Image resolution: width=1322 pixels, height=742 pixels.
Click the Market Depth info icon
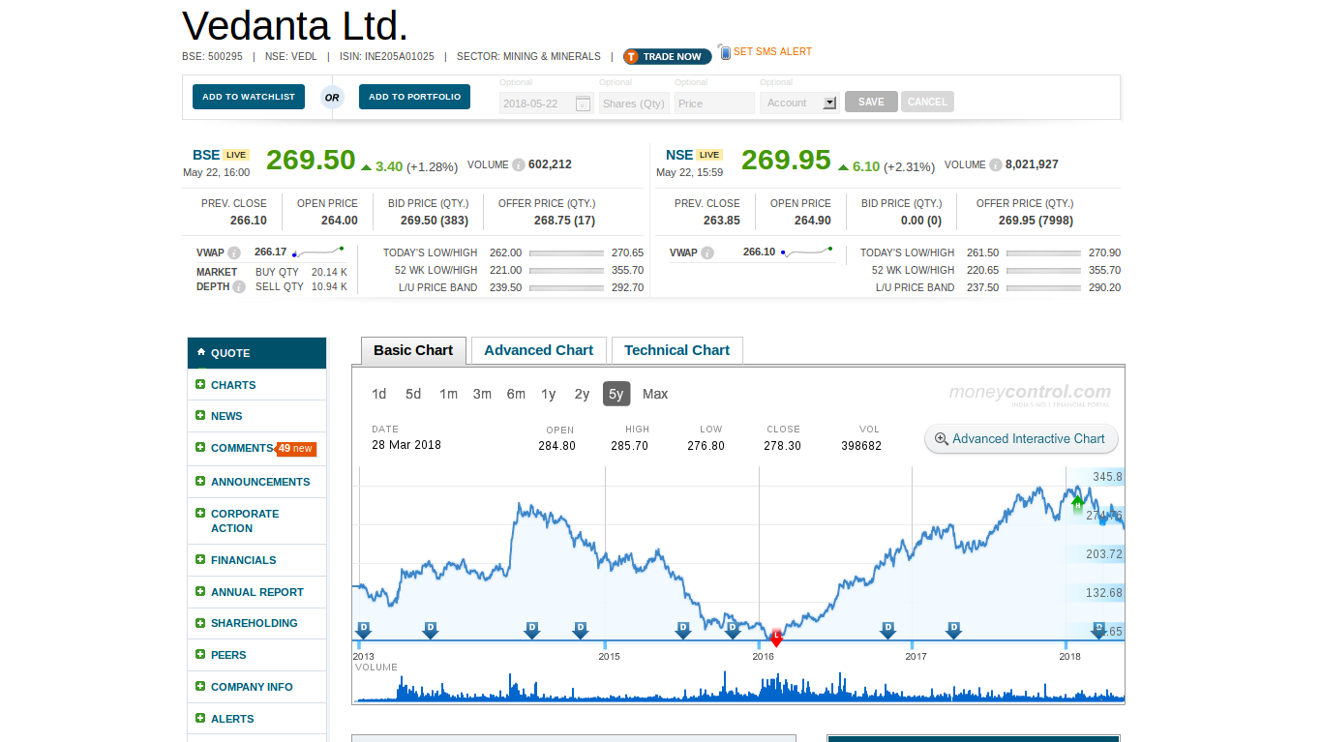(x=239, y=287)
